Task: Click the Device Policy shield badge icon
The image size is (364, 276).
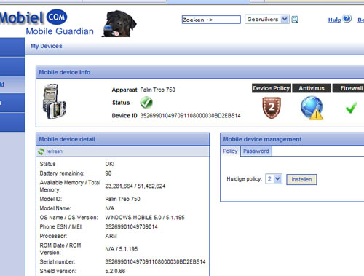Action: [x=272, y=108]
